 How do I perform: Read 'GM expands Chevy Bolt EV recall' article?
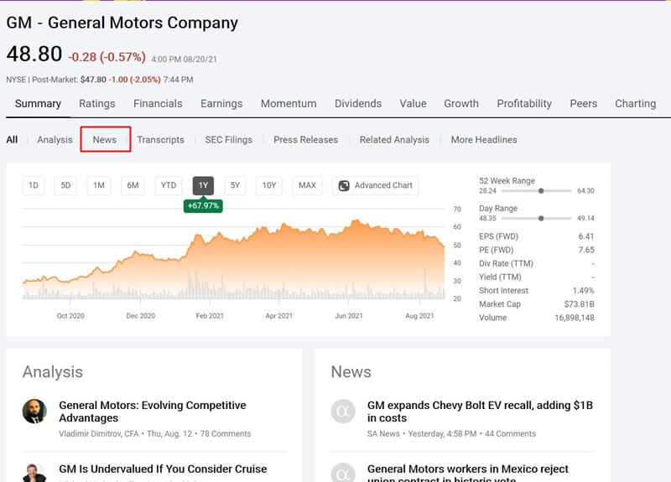pyautogui.click(x=480, y=412)
